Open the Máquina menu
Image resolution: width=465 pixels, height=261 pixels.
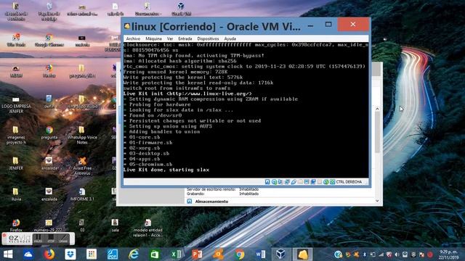153,38
